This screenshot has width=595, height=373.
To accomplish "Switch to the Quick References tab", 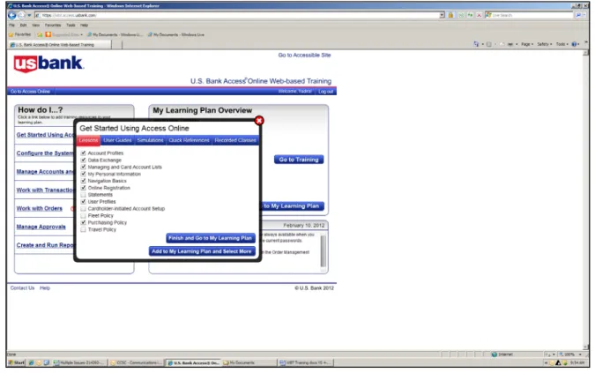I will click(x=189, y=140).
